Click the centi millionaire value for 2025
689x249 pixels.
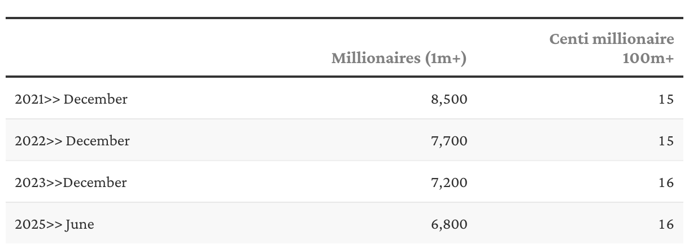(666, 224)
